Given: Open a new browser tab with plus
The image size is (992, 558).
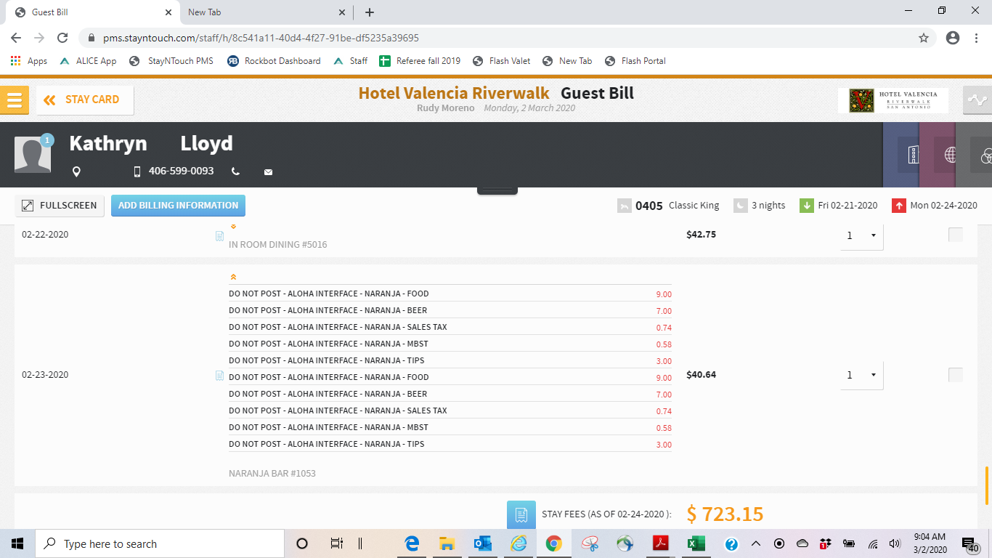Looking at the screenshot, I should click(370, 12).
